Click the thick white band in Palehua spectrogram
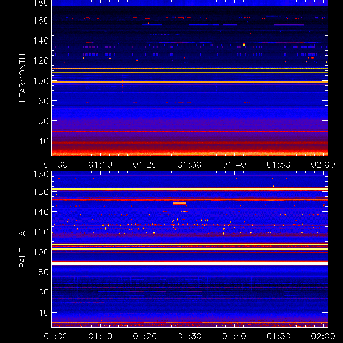343x343 pixels. click(x=190, y=263)
